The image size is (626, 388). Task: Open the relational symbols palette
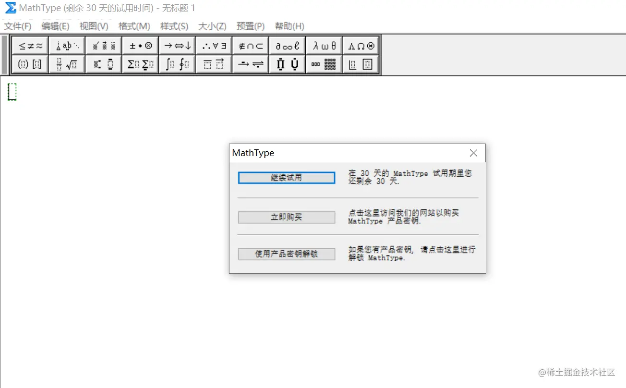coord(30,45)
